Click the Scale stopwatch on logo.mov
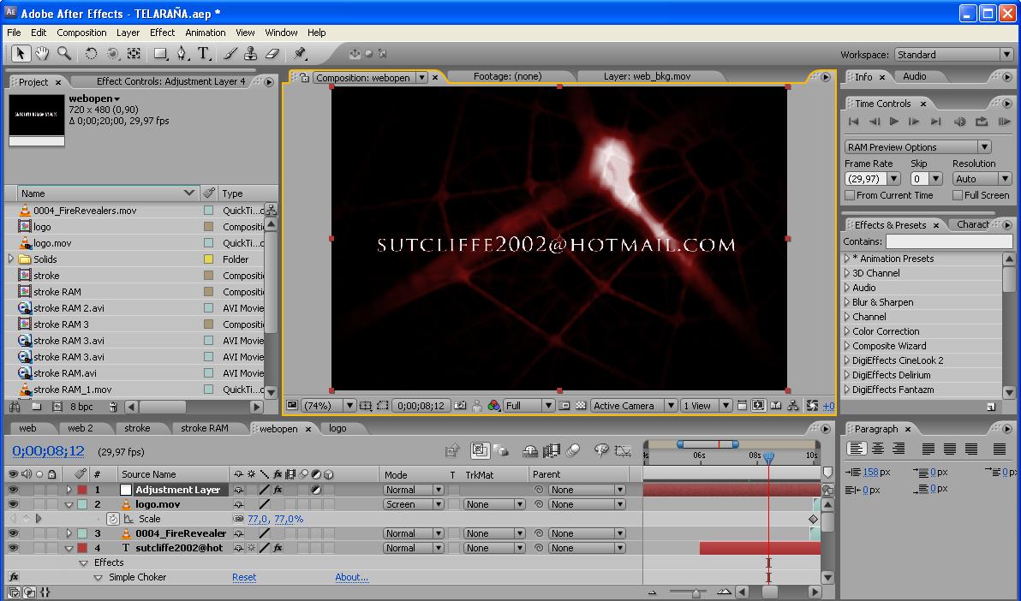This screenshot has height=601, width=1021. tap(113, 519)
